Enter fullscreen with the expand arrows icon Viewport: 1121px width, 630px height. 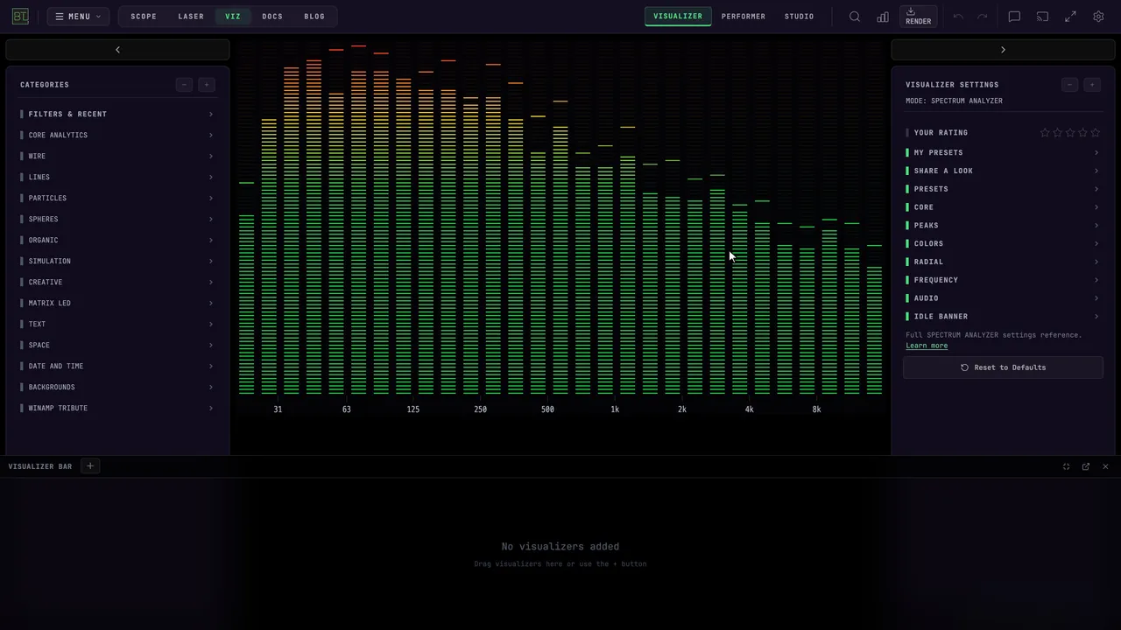1070,17
